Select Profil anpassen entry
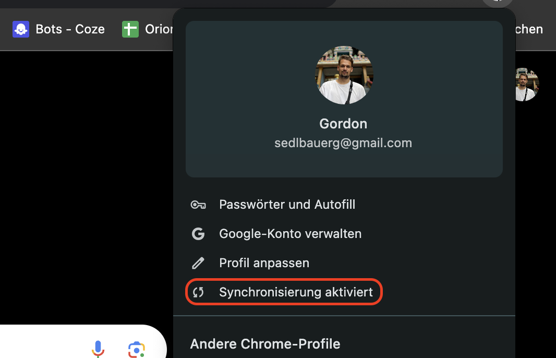 (264, 263)
